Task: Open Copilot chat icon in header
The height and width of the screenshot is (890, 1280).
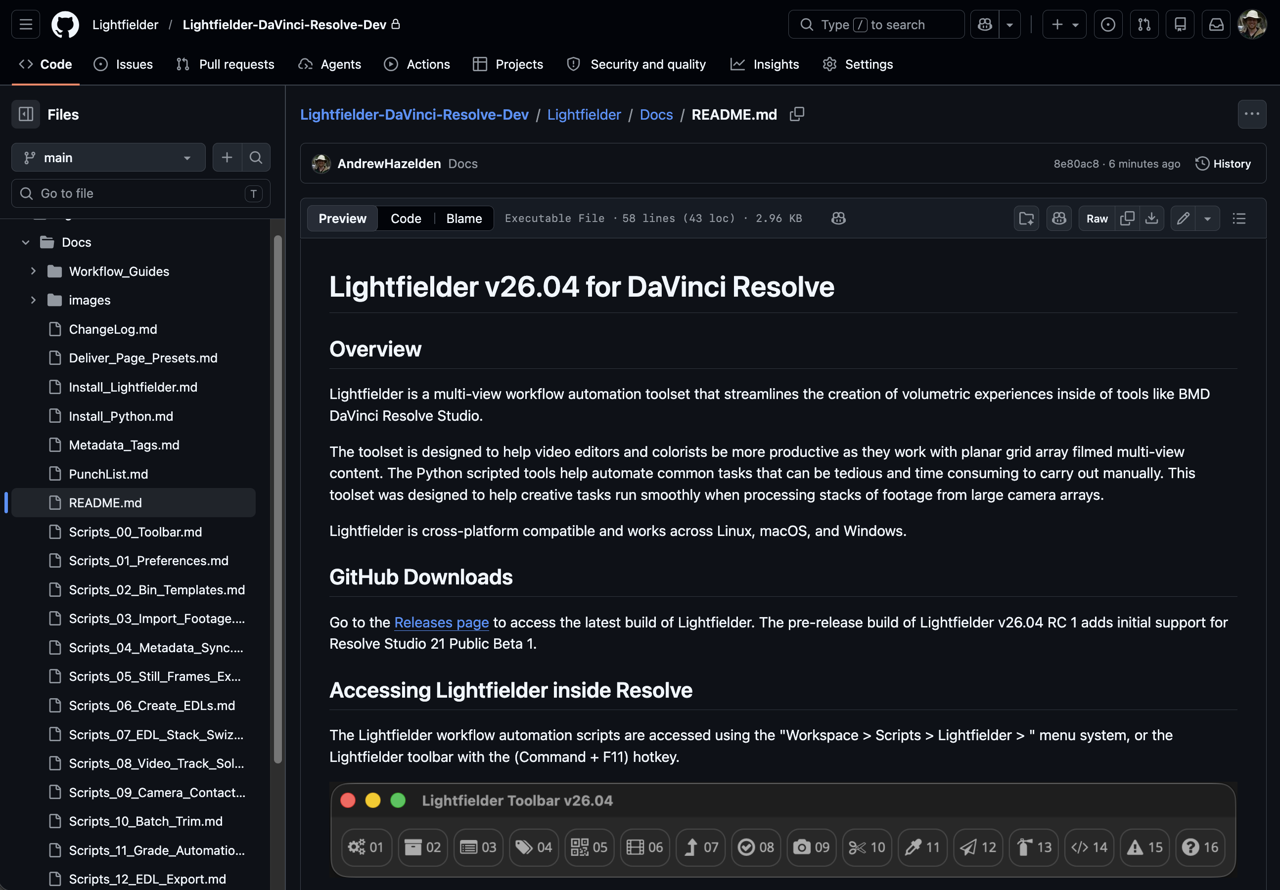Action: pos(985,25)
